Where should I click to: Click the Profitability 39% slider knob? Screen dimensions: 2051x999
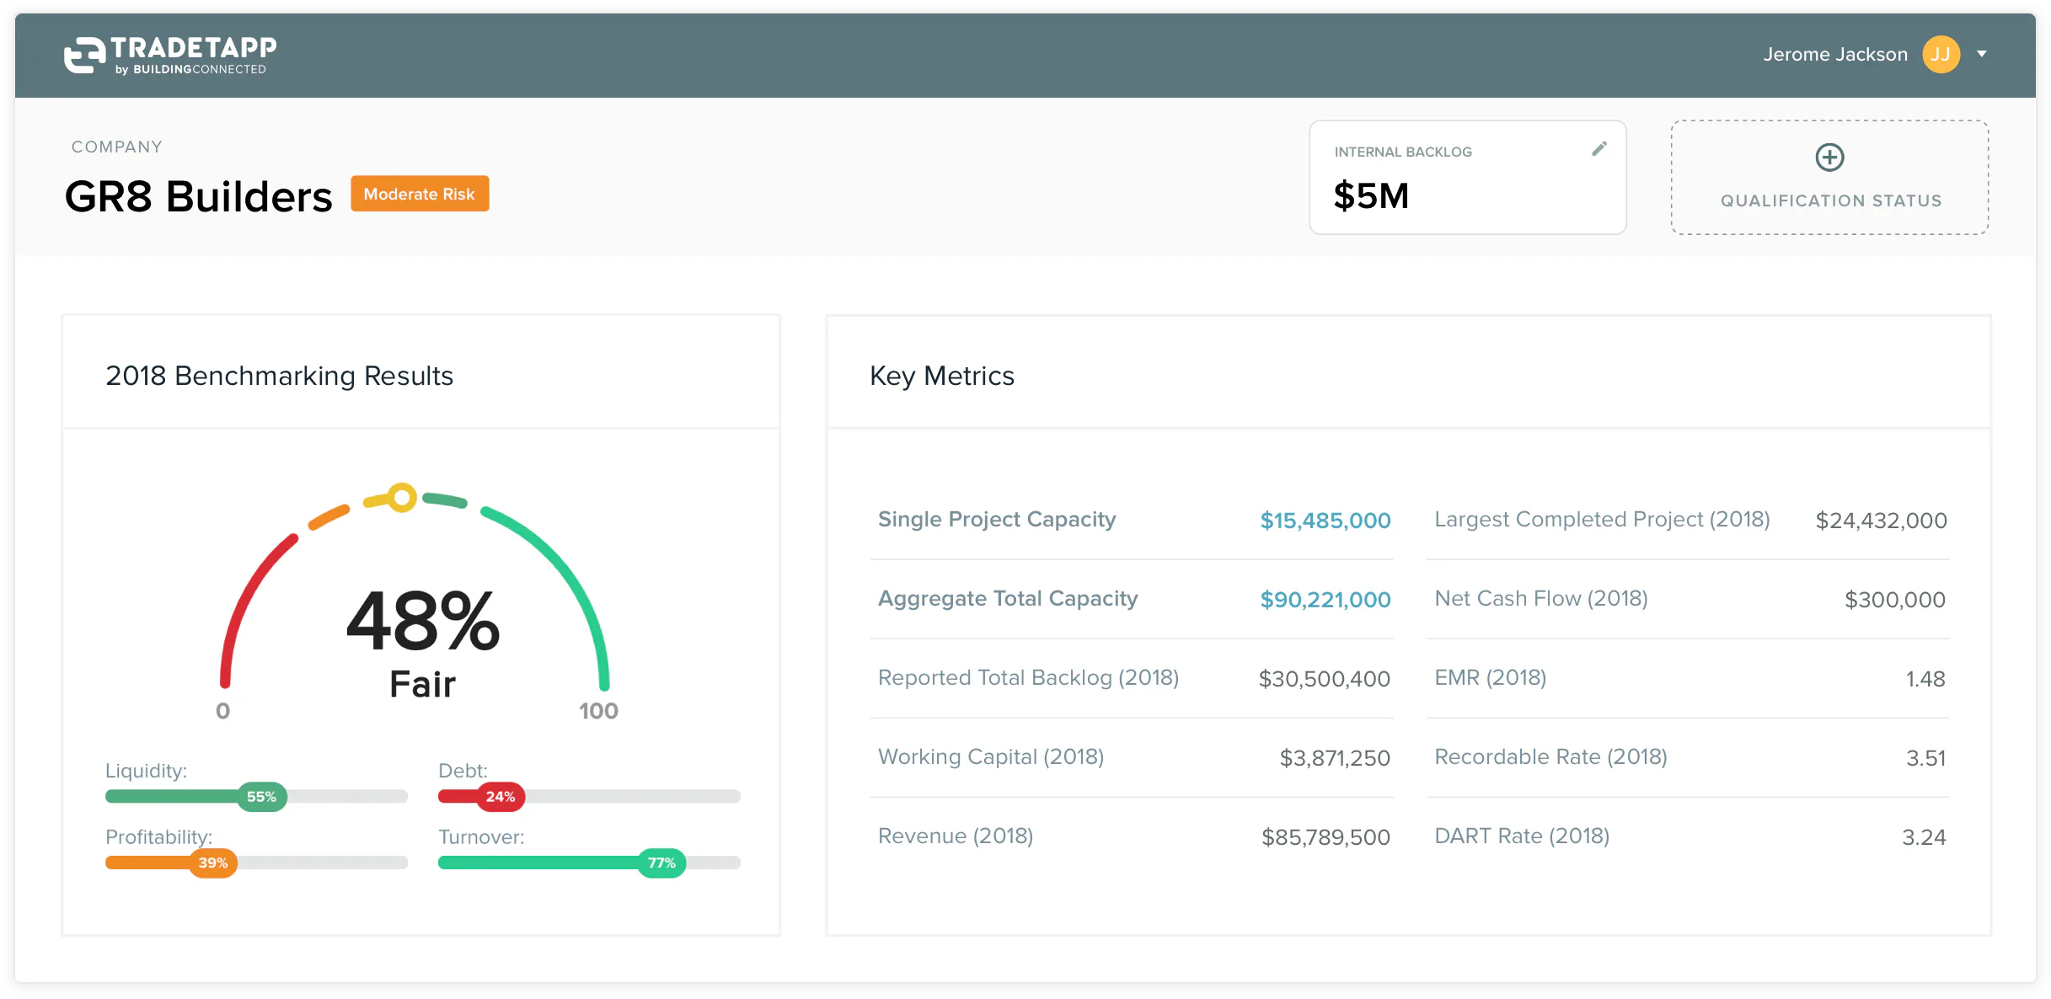coord(213,863)
